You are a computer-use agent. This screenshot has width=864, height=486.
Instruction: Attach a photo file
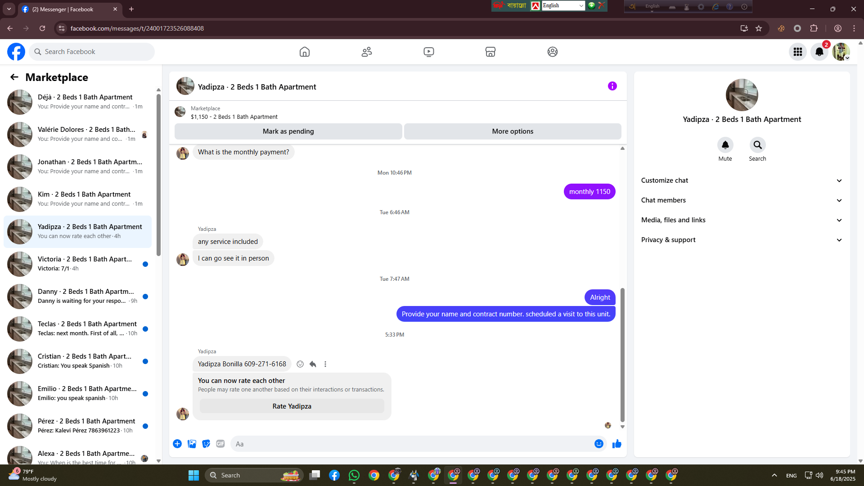coord(192,444)
